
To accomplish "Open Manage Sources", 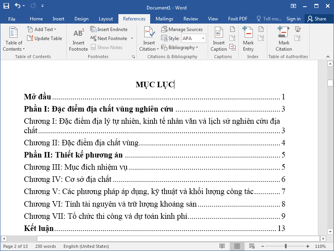I will tap(183, 29).
